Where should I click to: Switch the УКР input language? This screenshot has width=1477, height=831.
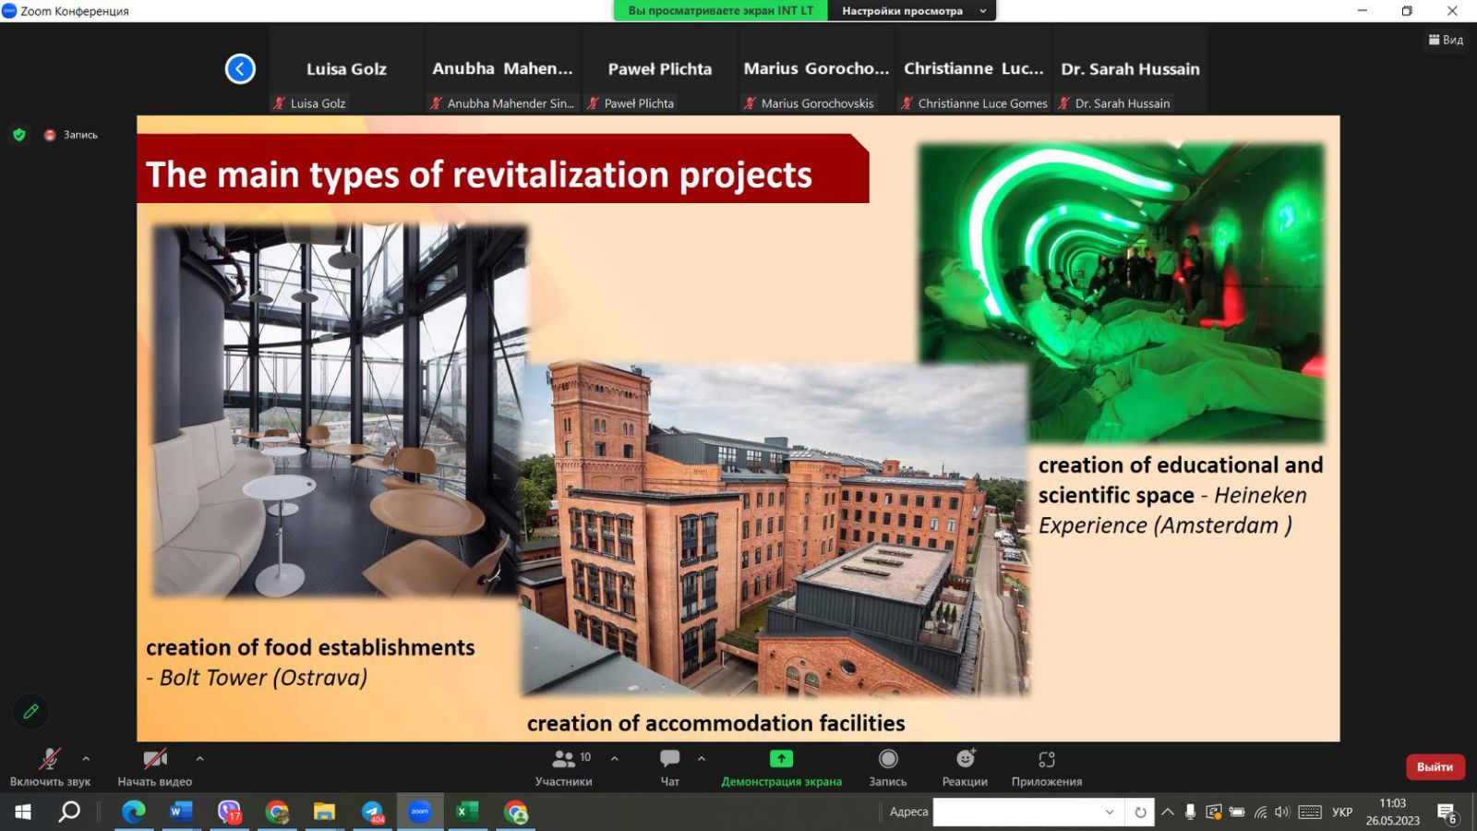(1342, 812)
